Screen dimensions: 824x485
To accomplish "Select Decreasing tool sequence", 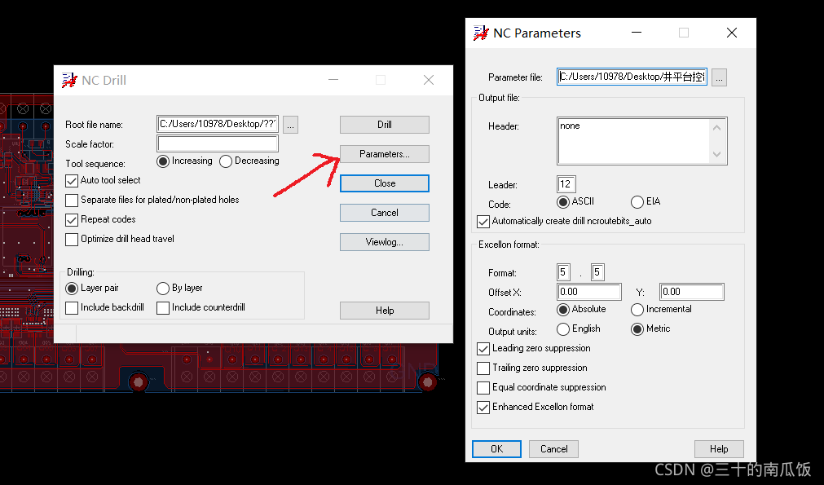I will pyautogui.click(x=226, y=161).
